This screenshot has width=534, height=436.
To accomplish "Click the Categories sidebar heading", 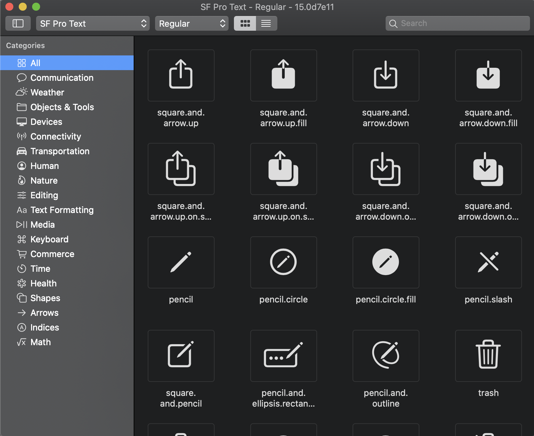I will pos(25,45).
